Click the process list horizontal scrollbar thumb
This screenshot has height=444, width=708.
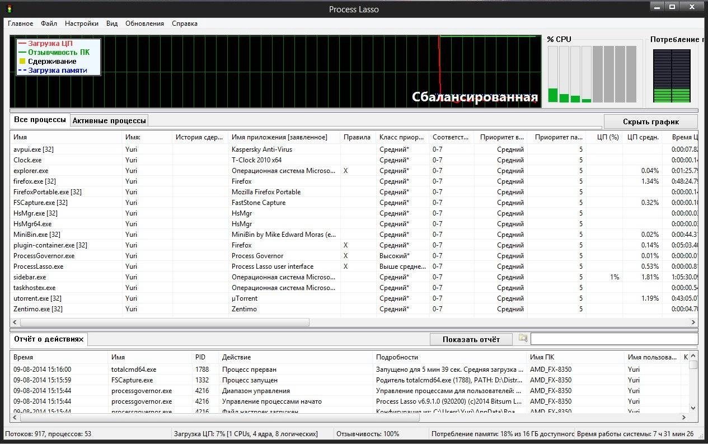165,323
